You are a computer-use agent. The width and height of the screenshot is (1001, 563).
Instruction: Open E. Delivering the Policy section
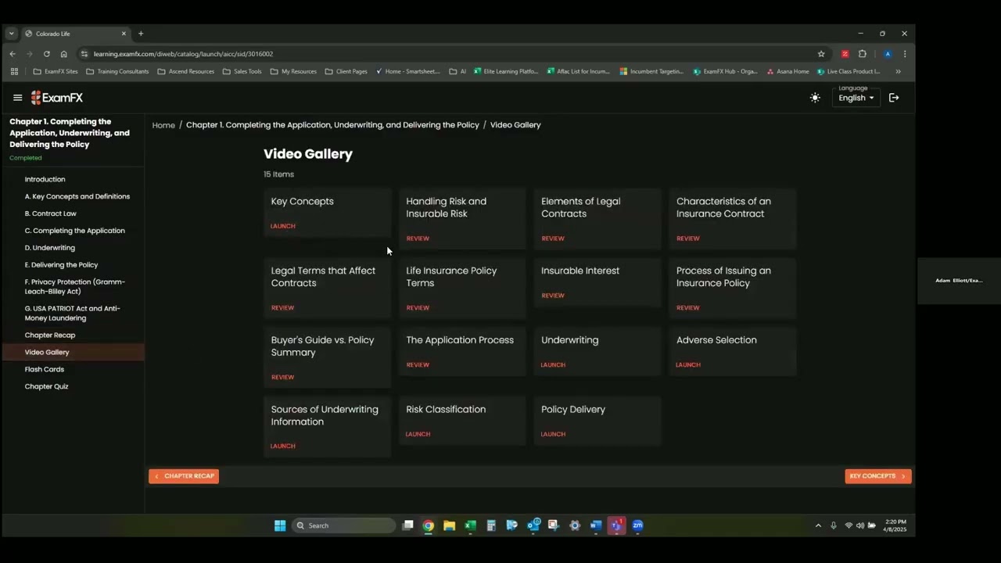pyautogui.click(x=61, y=265)
